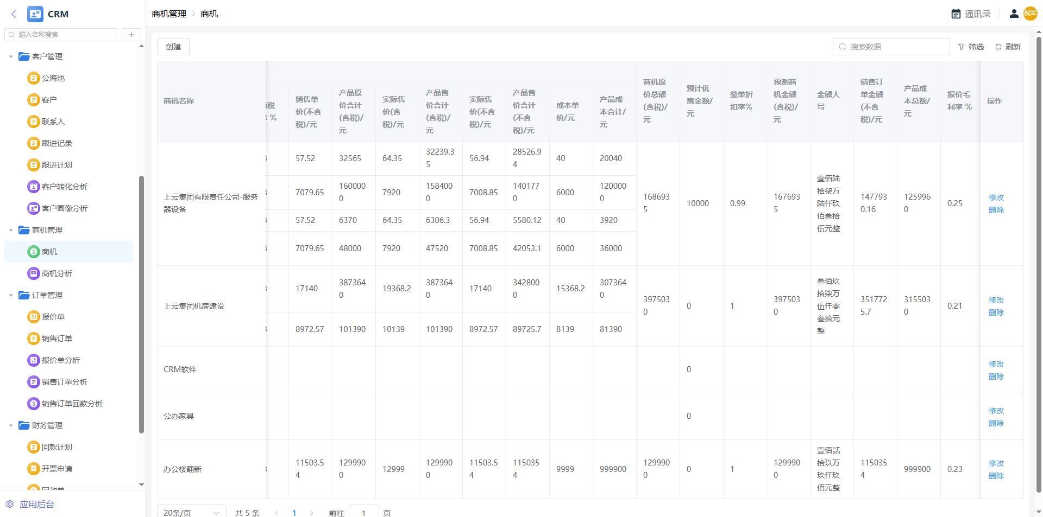
Task: Click 商机管理 in the breadcrumb
Action: coord(168,14)
